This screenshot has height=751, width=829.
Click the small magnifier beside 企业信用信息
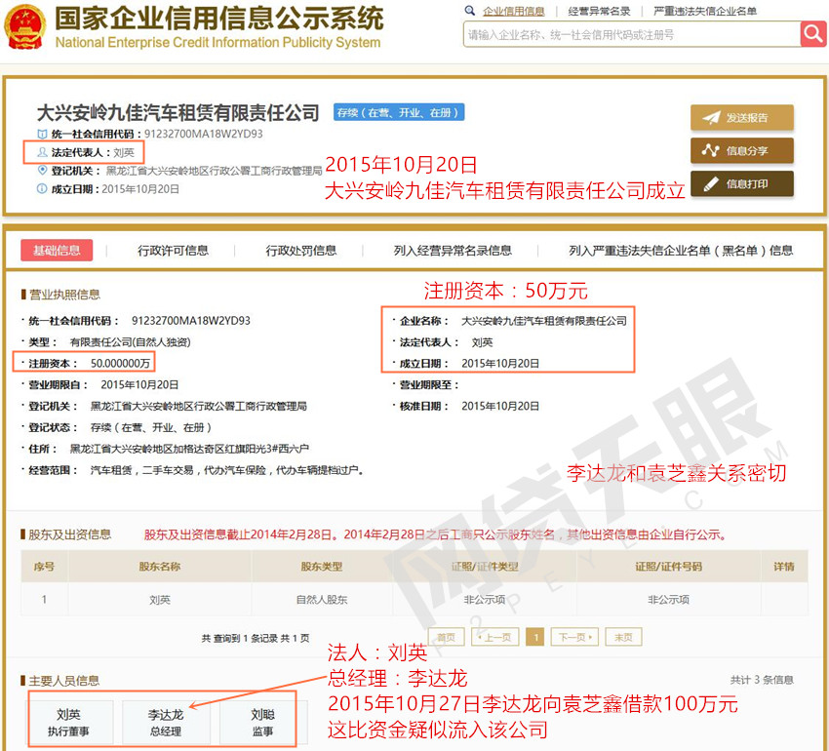pos(469,11)
